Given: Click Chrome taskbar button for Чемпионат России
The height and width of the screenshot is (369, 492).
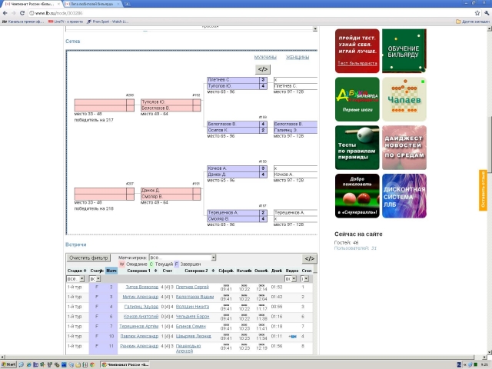Looking at the screenshot, I should (126, 364).
